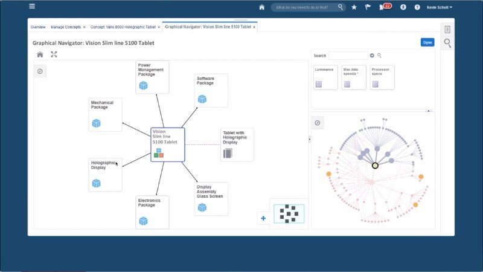The width and height of the screenshot is (483, 272).
Task: Click the fit-to-screen expand icon
Action: pyautogui.click(x=54, y=54)
